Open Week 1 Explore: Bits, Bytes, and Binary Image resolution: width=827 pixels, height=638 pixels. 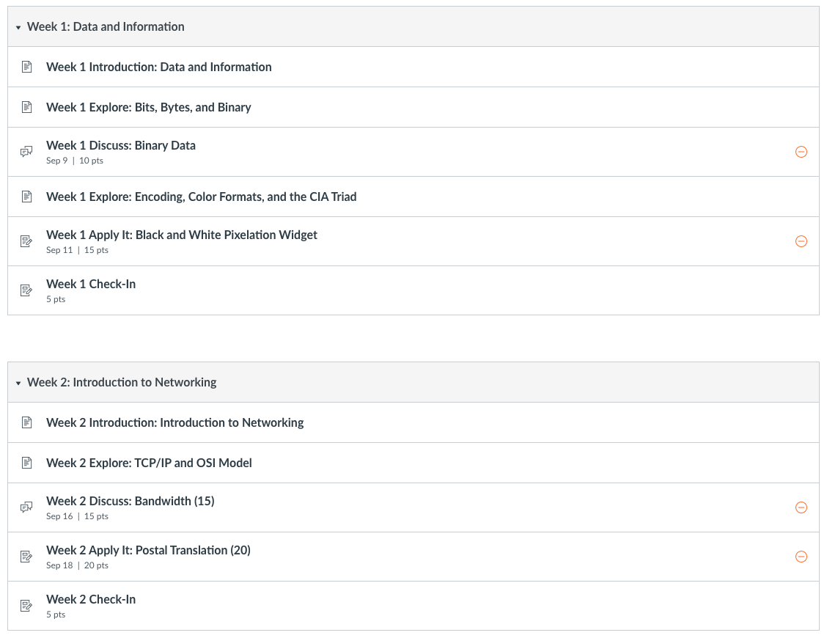coord(149,106)
